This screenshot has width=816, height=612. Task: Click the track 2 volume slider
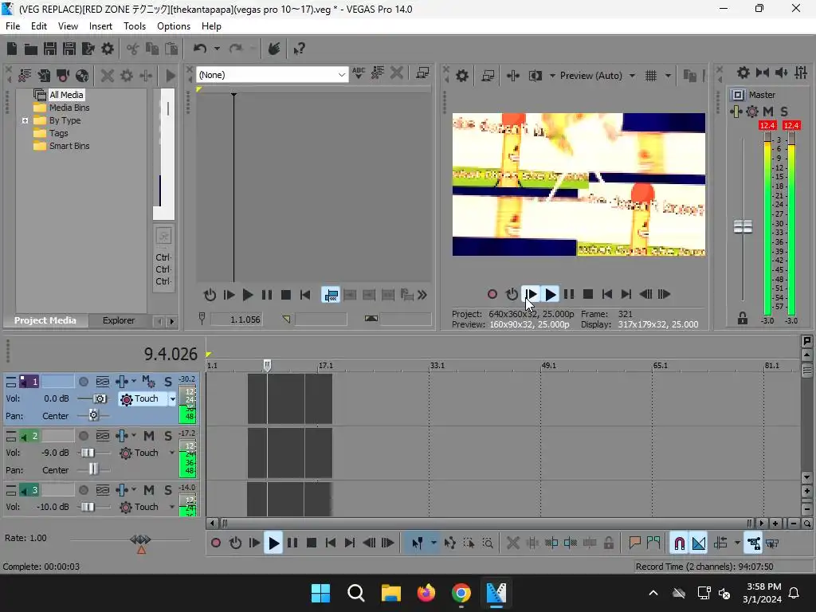(x=88, y=453)
